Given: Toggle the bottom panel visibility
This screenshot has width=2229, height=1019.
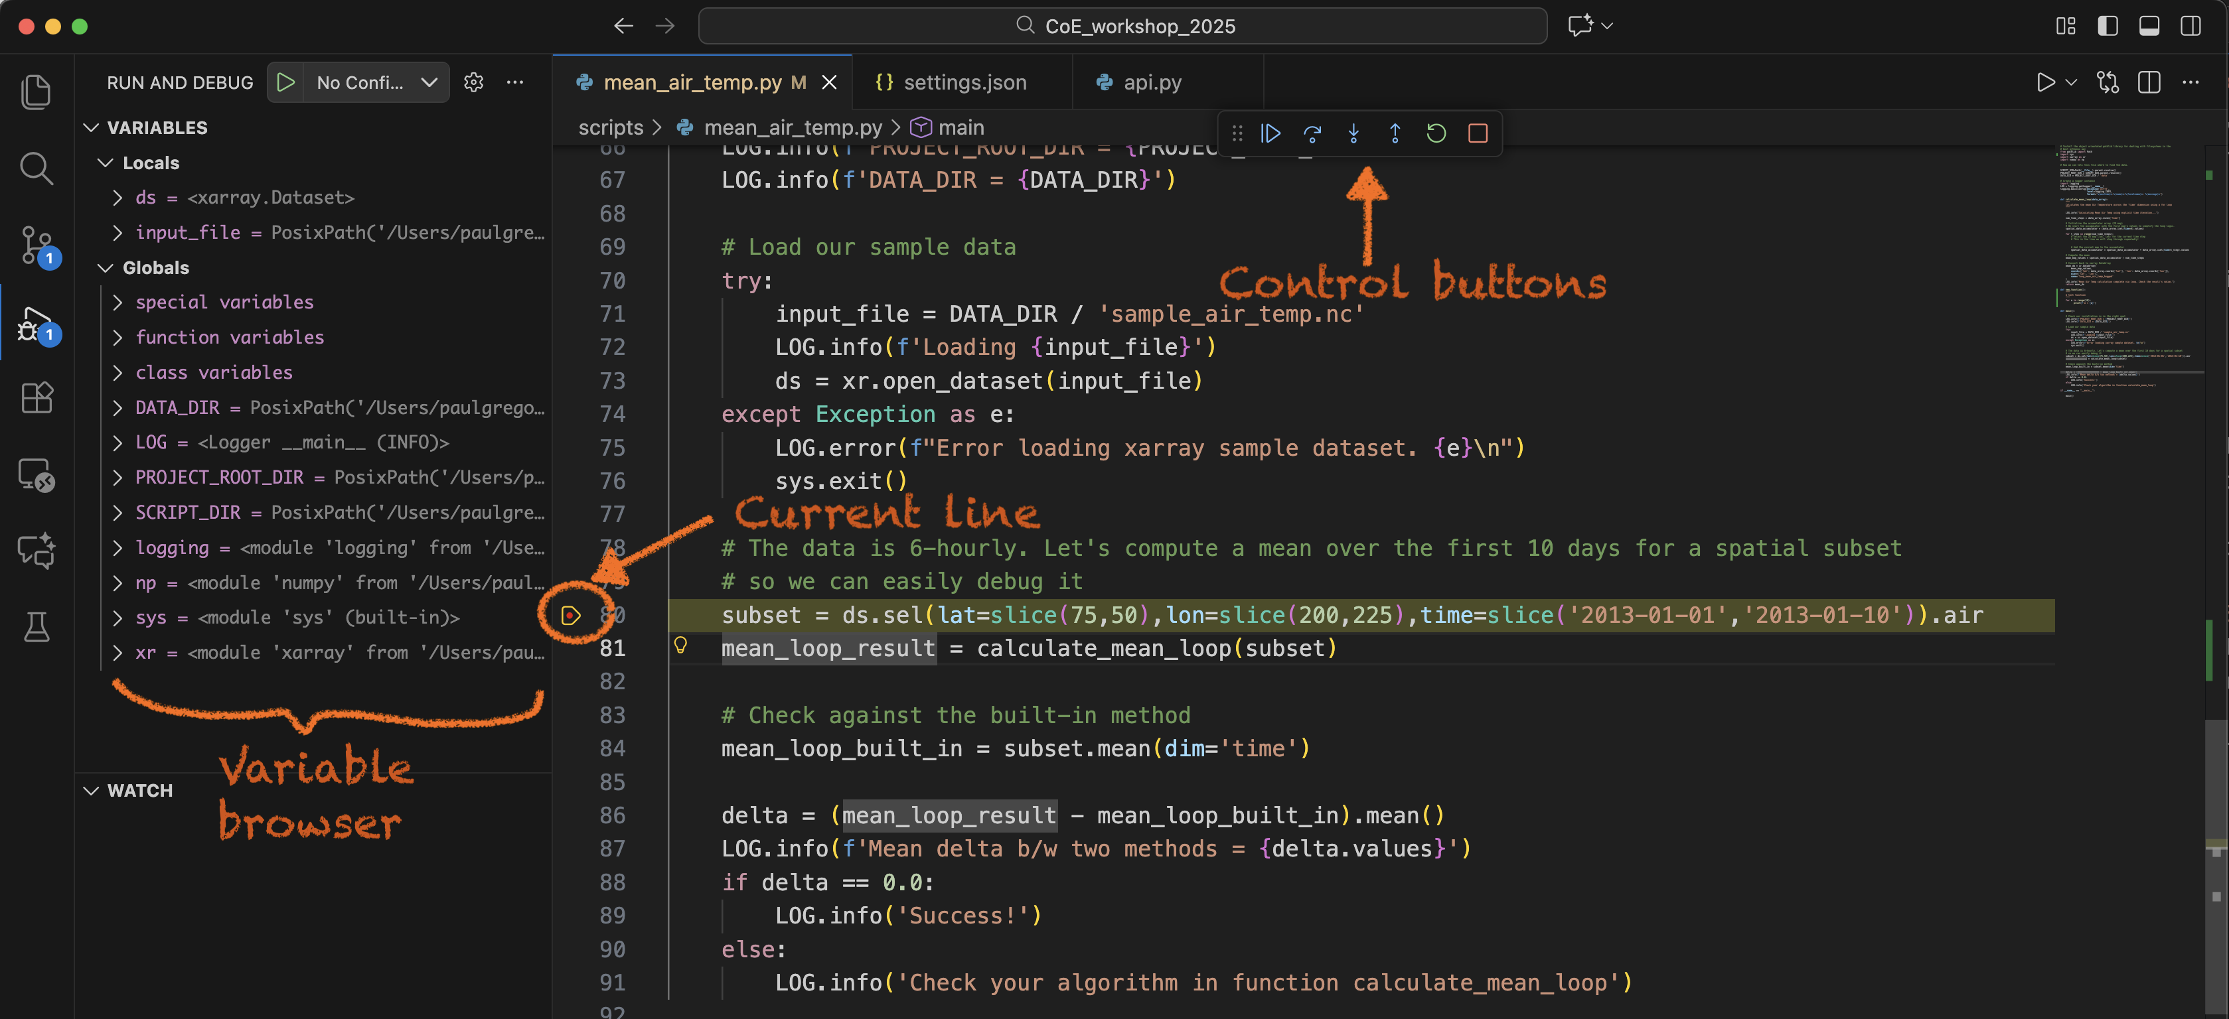Looking at the screenshot, I should pos(2149,26).
